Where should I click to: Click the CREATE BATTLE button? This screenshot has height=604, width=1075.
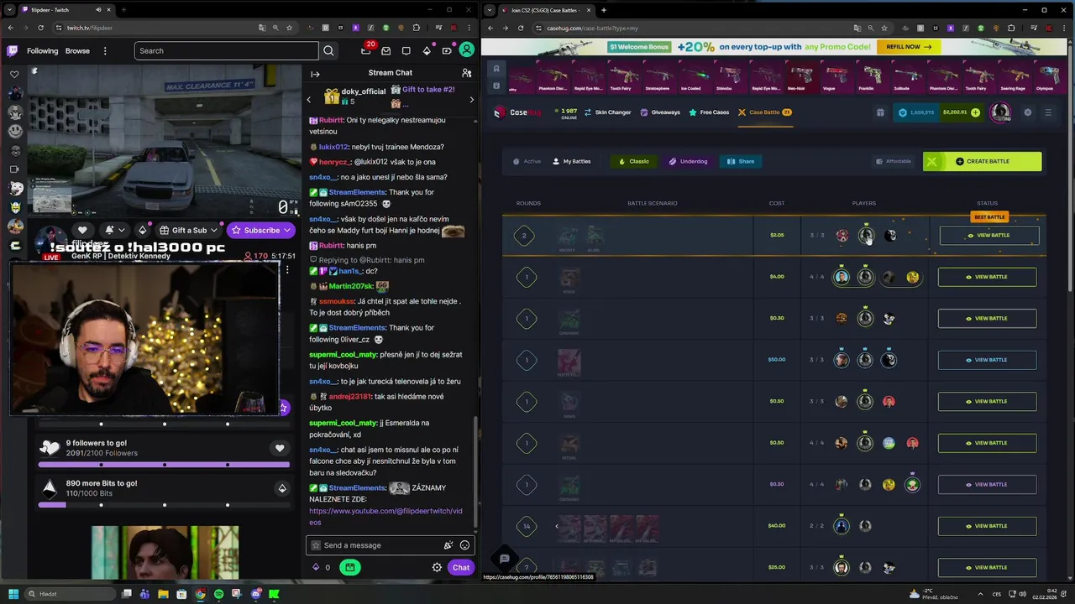[x=982, y=161]
